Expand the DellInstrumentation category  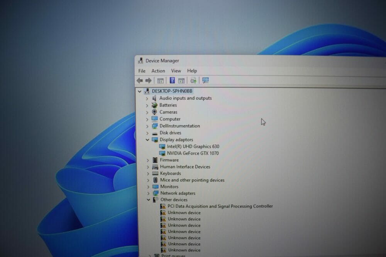click(x=147, y=126)
